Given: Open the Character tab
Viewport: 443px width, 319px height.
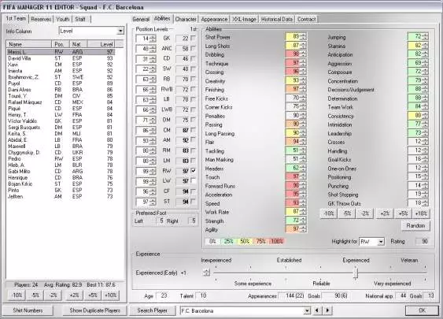Looking at the screenshot, I should click(x=186, y=19).
